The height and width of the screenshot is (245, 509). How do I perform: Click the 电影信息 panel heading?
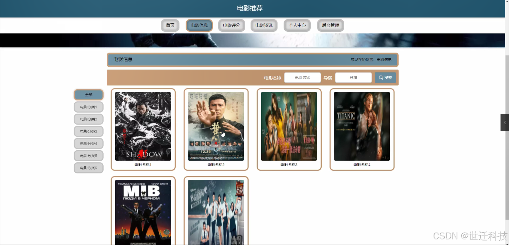pyautogui.click(x=123, y=59)
